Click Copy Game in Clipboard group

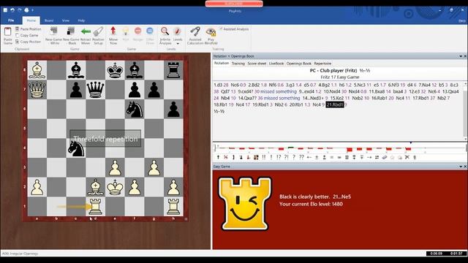click(26, 35)
